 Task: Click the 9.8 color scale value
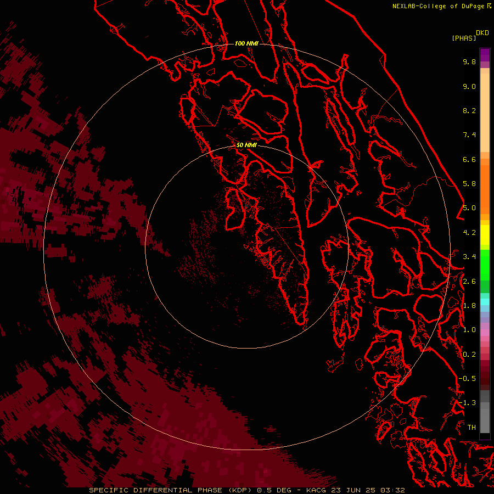(x=469, y=61)
